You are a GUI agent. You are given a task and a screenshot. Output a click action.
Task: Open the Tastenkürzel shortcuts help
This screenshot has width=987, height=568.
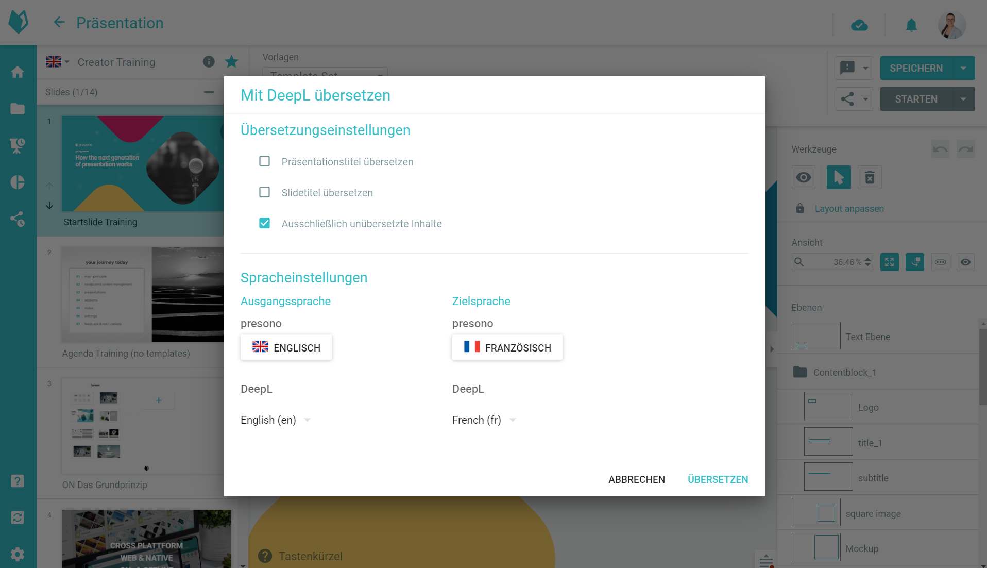pyautogui.click(x=301, y=556)
